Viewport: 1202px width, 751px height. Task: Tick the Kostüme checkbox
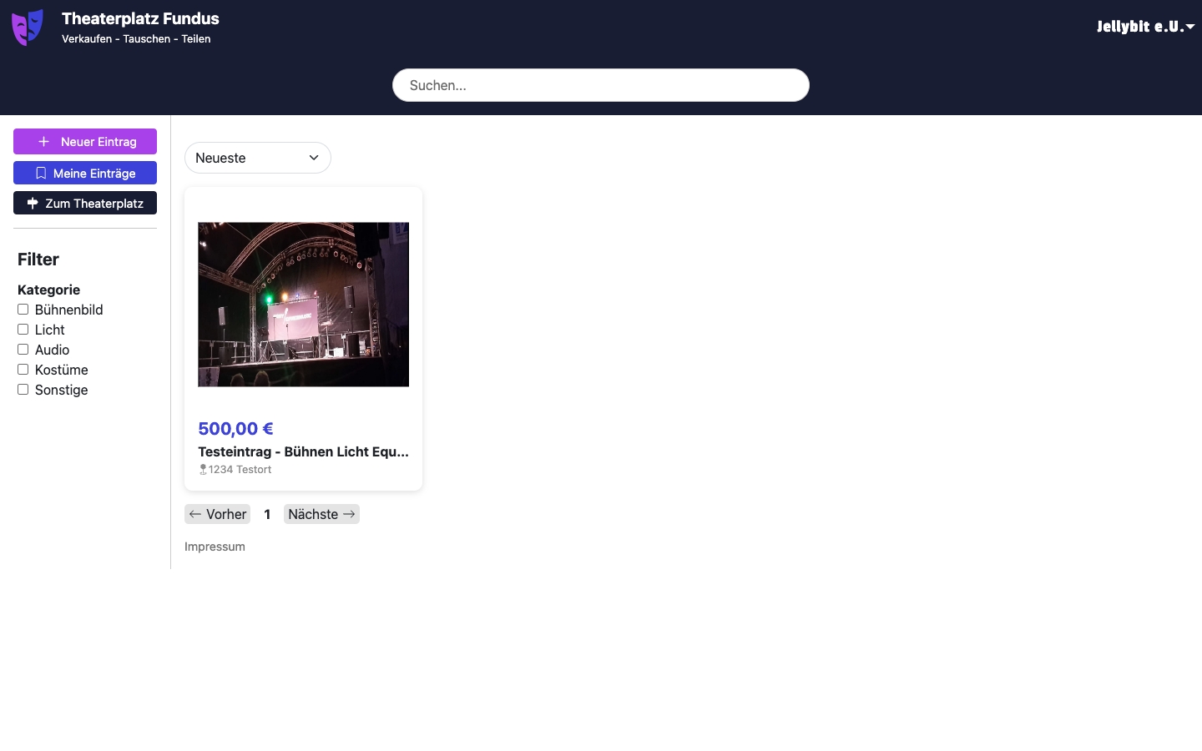[x=23, y=370]
